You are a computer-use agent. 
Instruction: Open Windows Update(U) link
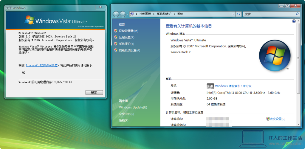point(133,107)
